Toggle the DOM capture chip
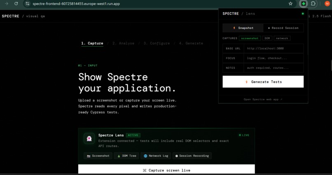This screenshot has width=332, height=175. pyautogui.click(x=267, y=38)
